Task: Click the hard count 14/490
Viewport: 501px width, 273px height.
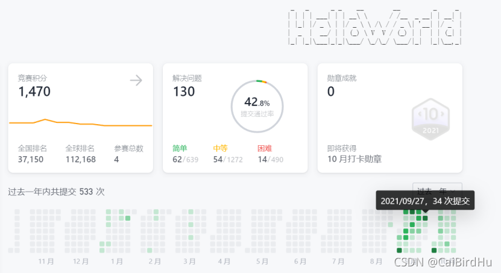Action: click(x=270, y=159)
